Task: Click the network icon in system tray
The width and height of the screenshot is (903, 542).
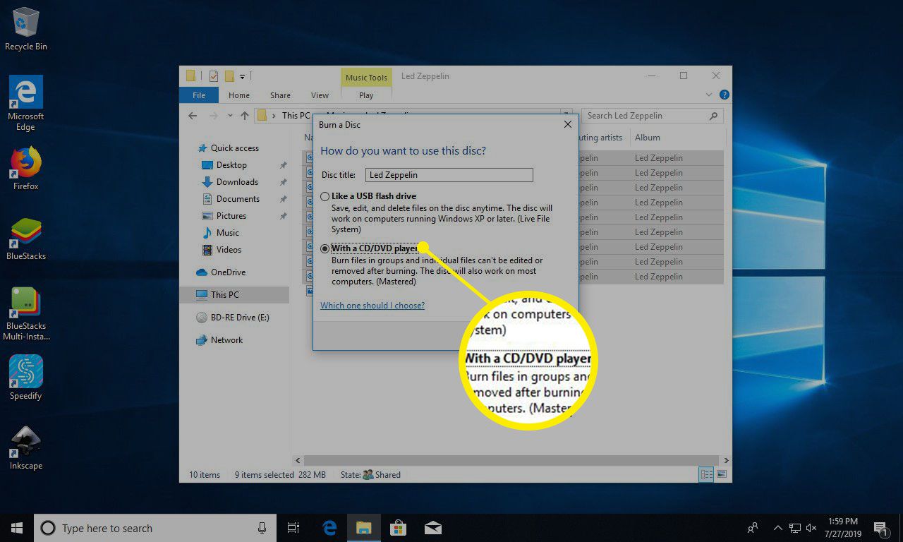Action: pos(795,528)
